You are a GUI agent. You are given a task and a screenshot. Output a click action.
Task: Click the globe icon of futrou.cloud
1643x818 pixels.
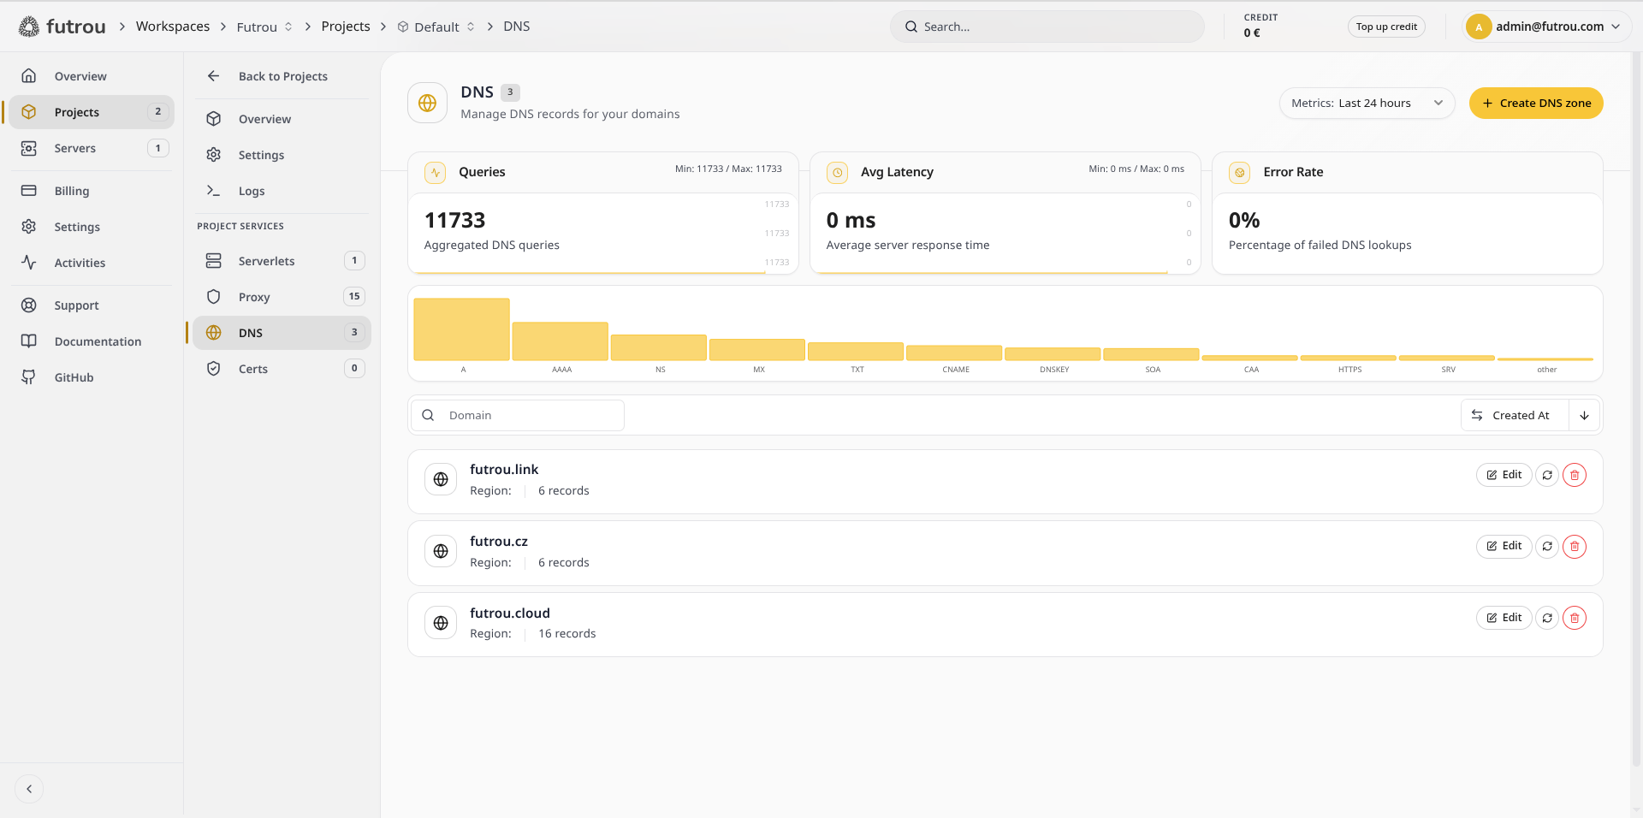click(441, 623)
